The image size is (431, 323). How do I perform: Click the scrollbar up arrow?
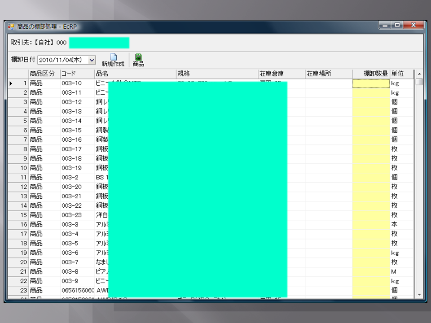(x=419, y=74)
